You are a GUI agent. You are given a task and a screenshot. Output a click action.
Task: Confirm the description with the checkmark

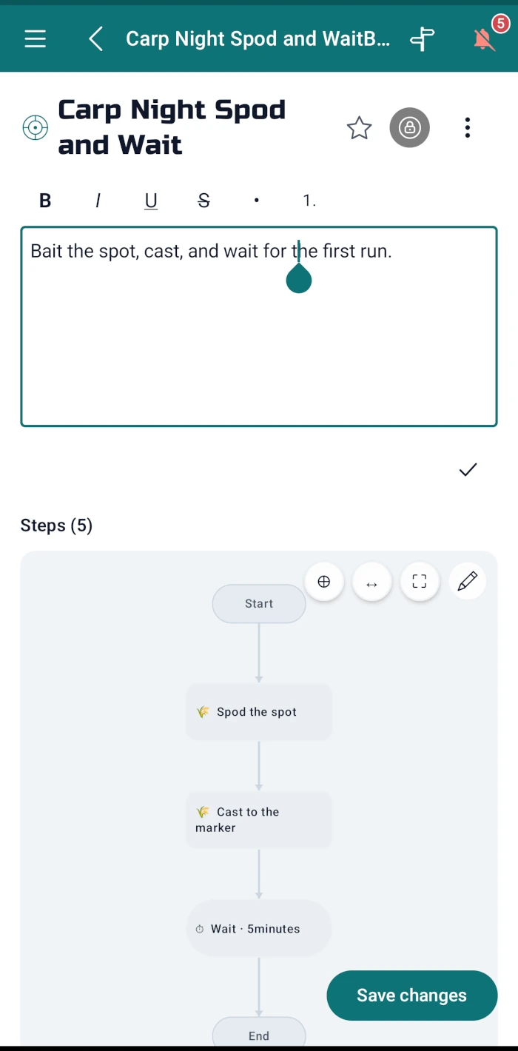pos(468,469)
